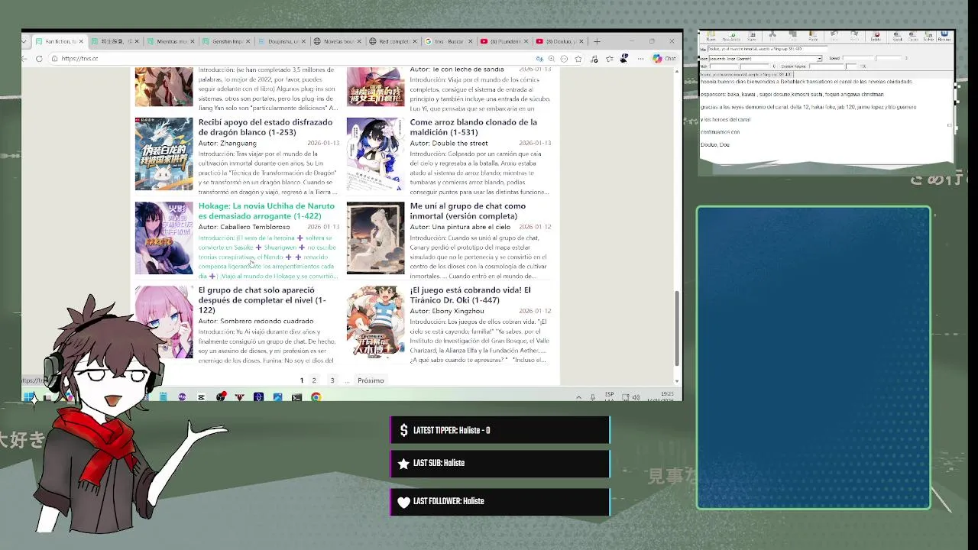This screenshot has width=978, height=550.
Task: Go to page 3 in the pagination
Action: tap(332, 380)
